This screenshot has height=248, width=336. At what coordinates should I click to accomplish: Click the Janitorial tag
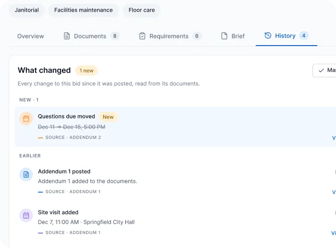pyautogui.click(x=27, y=10)
